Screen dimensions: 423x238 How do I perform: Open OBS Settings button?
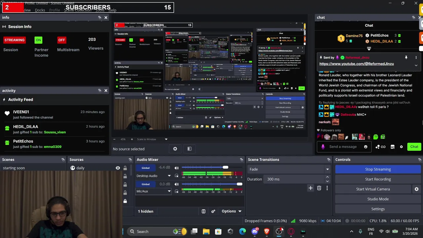point(378,209)
